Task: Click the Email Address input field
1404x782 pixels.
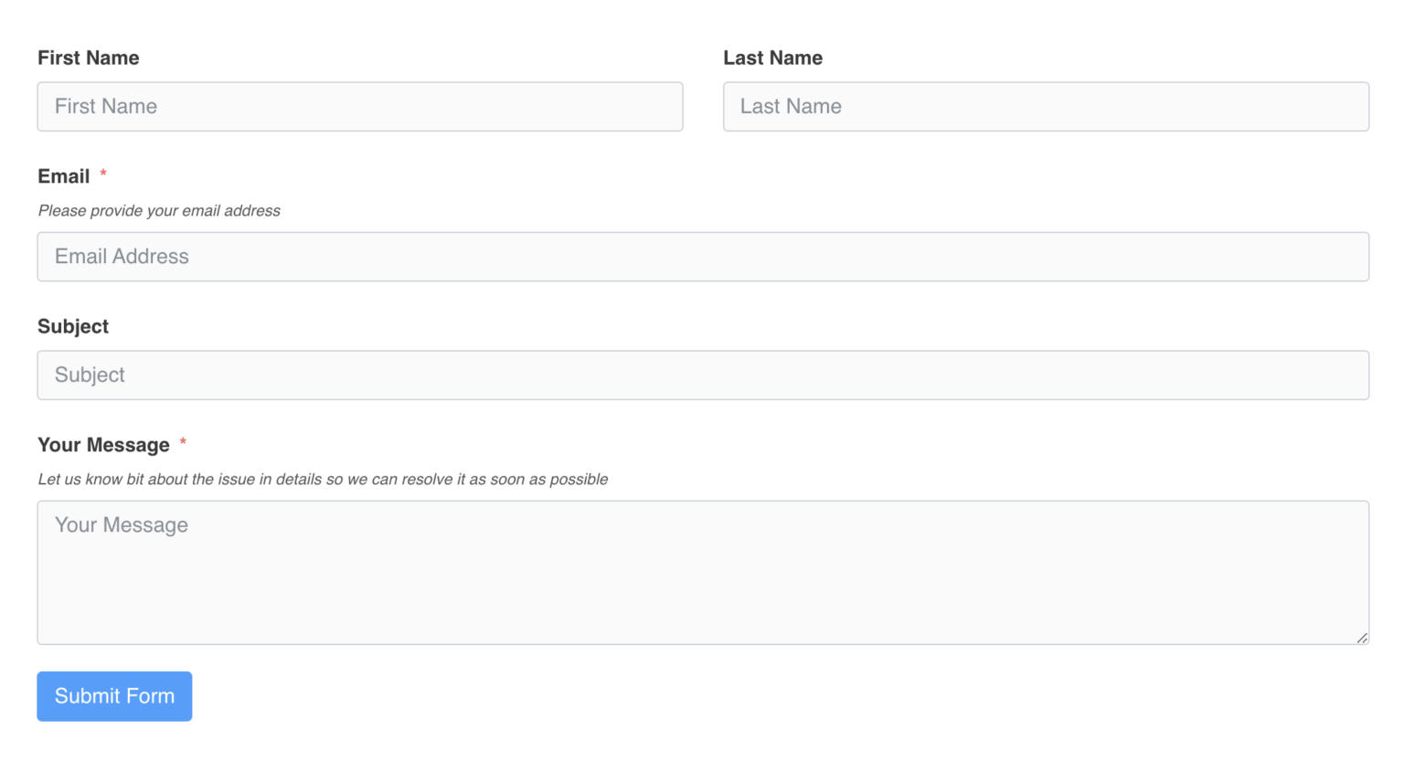Action: click(703, 257)
